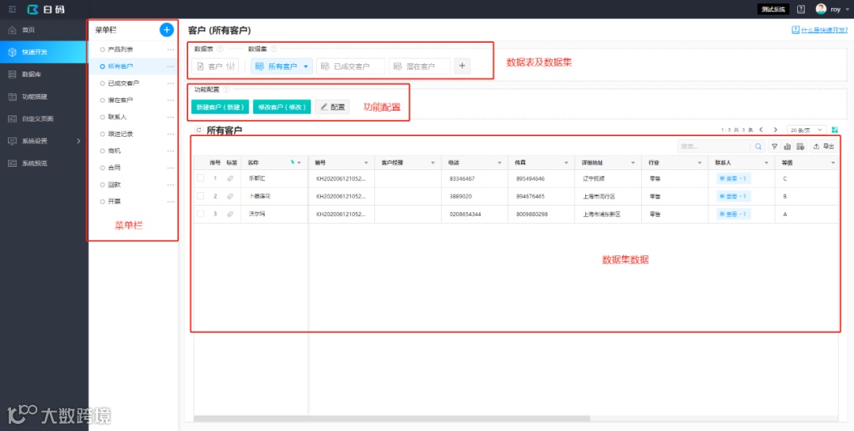The height and width of the screenshot is (431, 854).
Task: Open the 行业 column dropdown arrow
Action: pos(700,163)
